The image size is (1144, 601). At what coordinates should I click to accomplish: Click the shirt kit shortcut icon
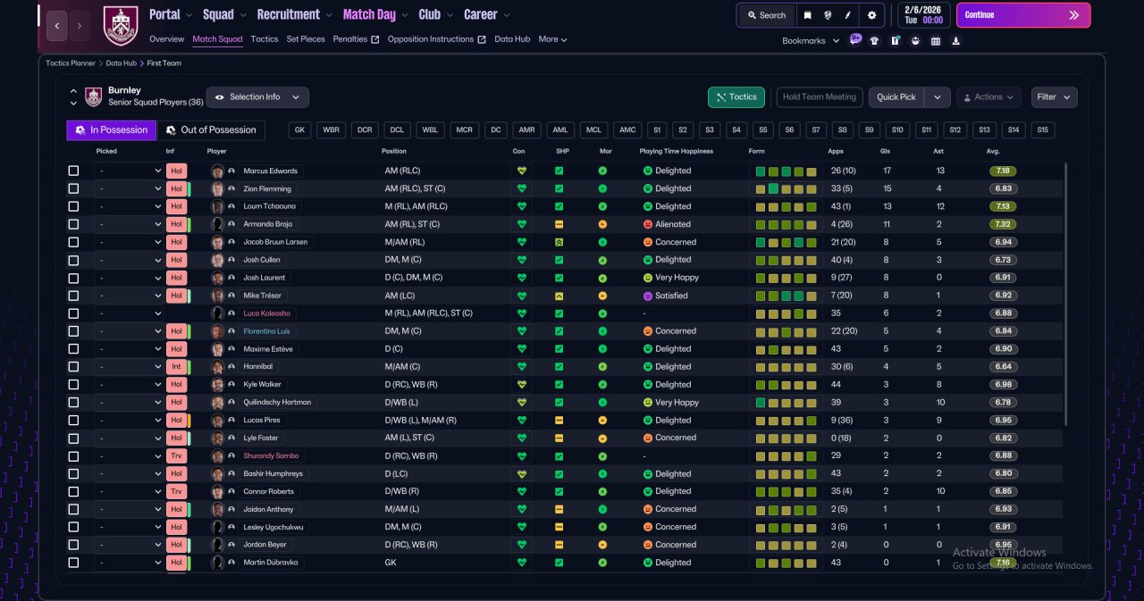pos(874,40)
